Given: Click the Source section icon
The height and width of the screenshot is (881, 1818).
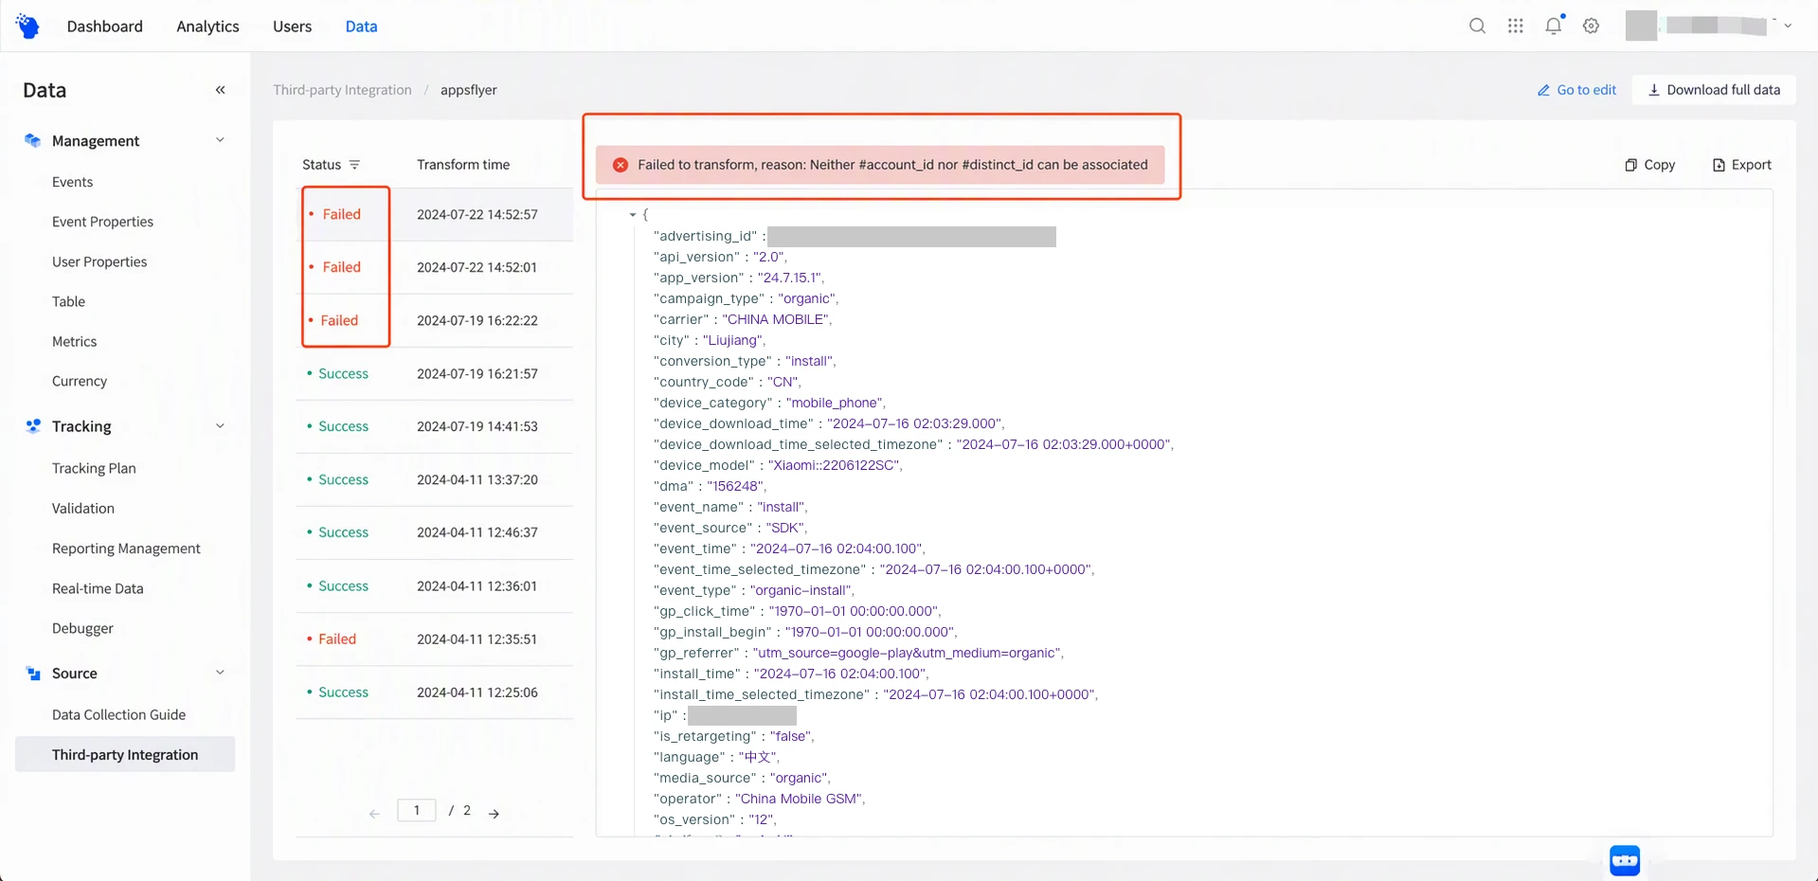Looking at the screenshot, I should point(32,674).
